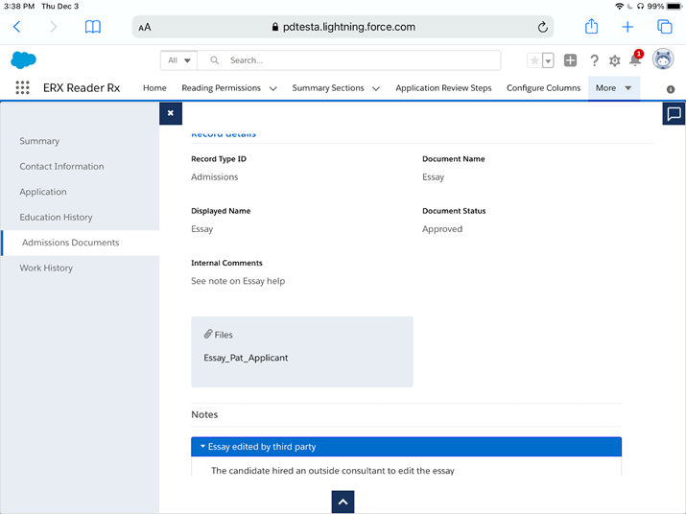Open the favorites list dropdown arrow
This screenshot has width=686, height=514.
pos(548,60)
